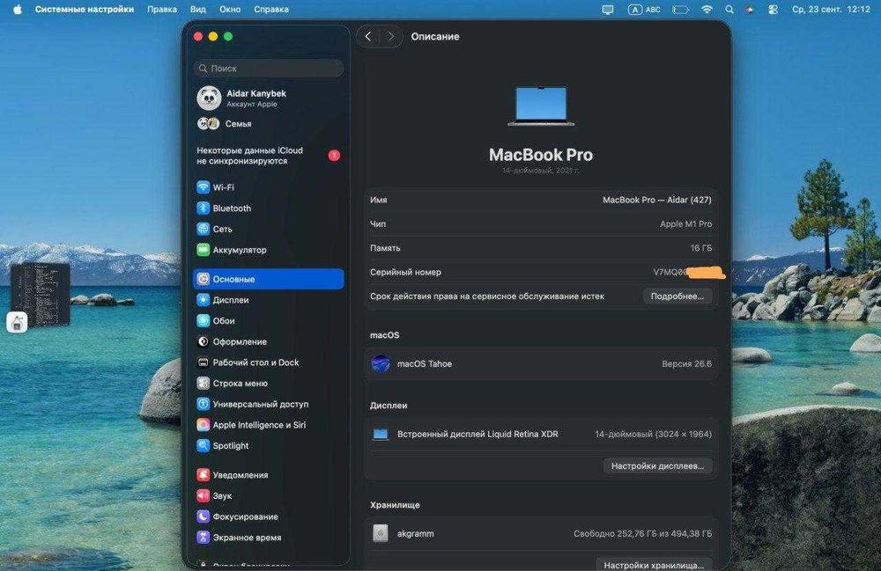
Task: Open Spotlight search in the menu bar
Action: tap(729, 9)
